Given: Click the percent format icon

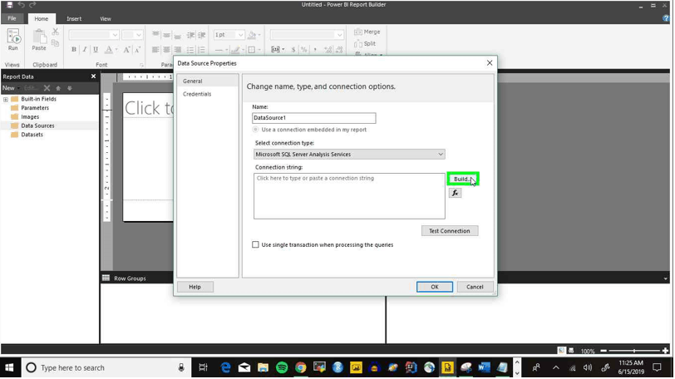Looking at the screenshot, I should (304, 50).
